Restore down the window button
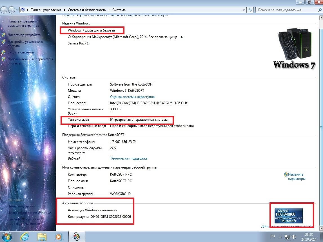Image resolution: width=323 pixels, height=242 pixels. click(309, 2)
